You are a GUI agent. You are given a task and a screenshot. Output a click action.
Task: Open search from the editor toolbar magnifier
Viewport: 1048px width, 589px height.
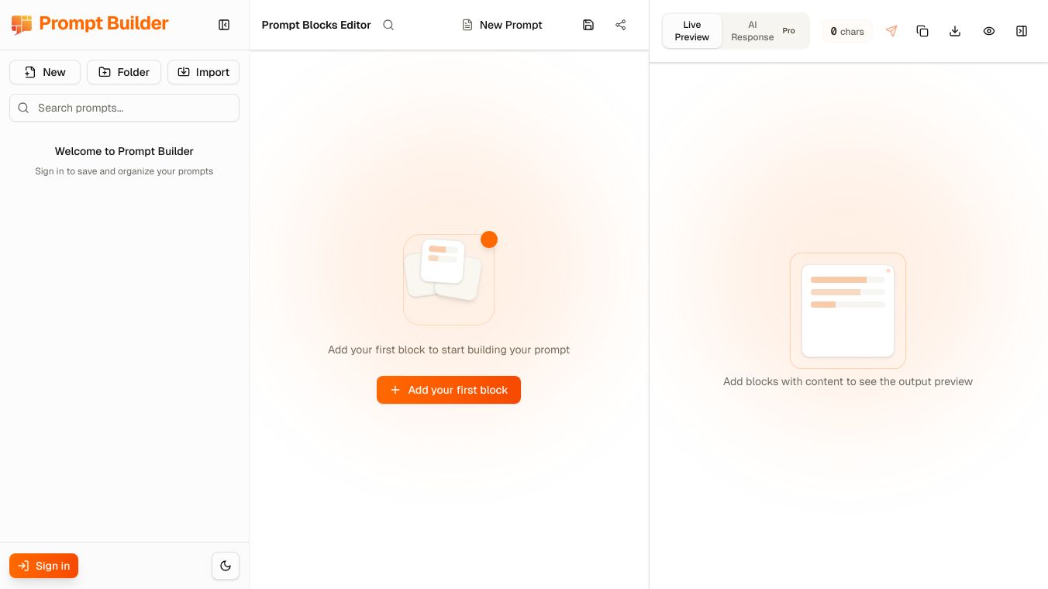[388, 25]
